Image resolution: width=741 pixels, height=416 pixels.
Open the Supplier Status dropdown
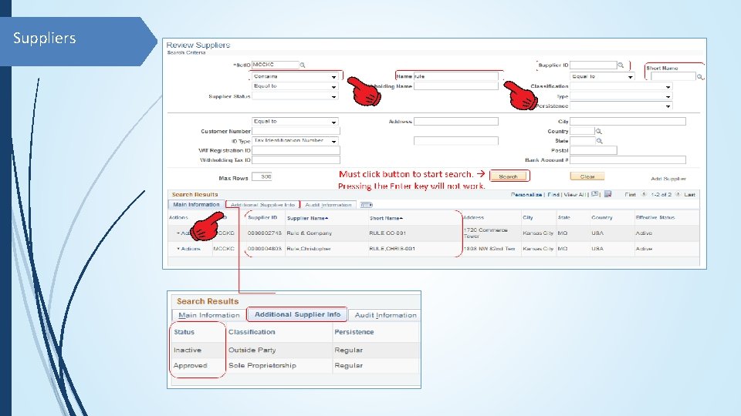[294, 96]
